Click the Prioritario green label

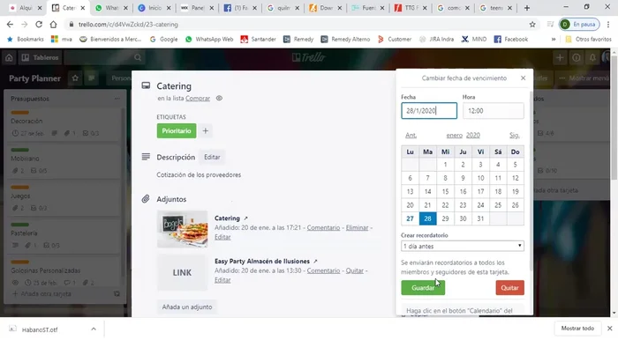click(x=177, y=131)
